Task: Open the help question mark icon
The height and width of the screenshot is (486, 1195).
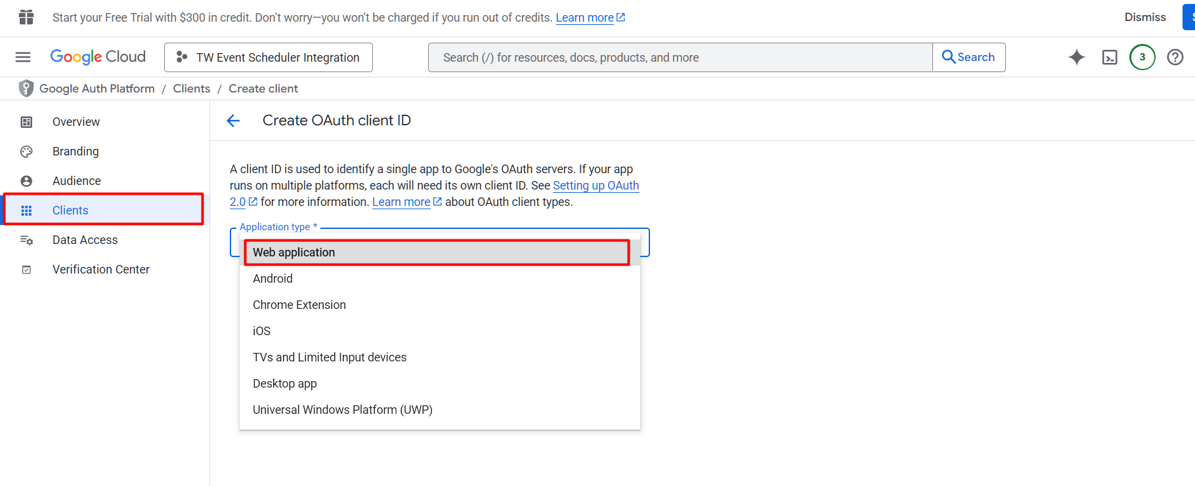Action: (1175, 57)
